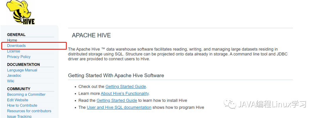
Task: Select the DOCUMENTATION section heading
Action: pos(23,64)
